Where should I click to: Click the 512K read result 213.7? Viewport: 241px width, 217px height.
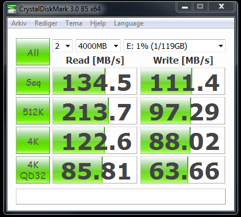(x=95, y=111)
